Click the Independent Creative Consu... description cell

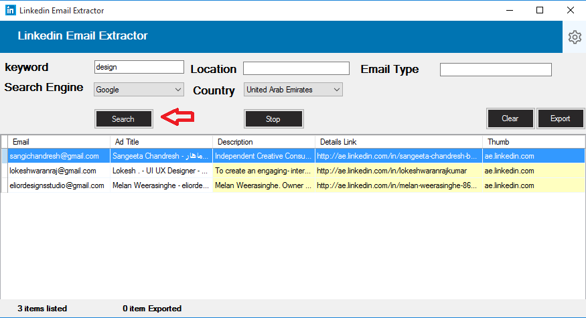click(x=264, y=156)
